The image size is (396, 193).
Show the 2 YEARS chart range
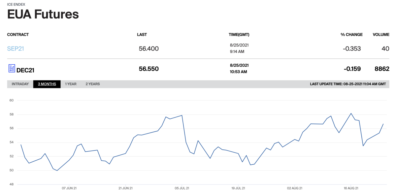[x=93, y=84]
